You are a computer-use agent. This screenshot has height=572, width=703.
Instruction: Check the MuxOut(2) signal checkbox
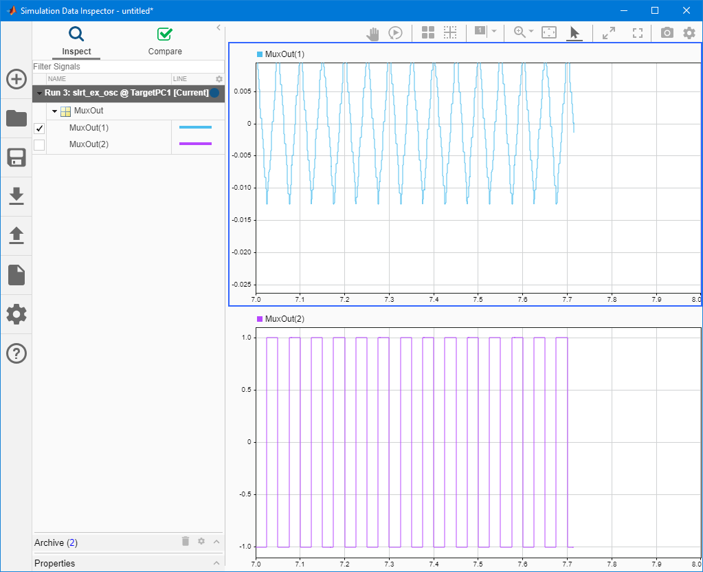point(39,144)
